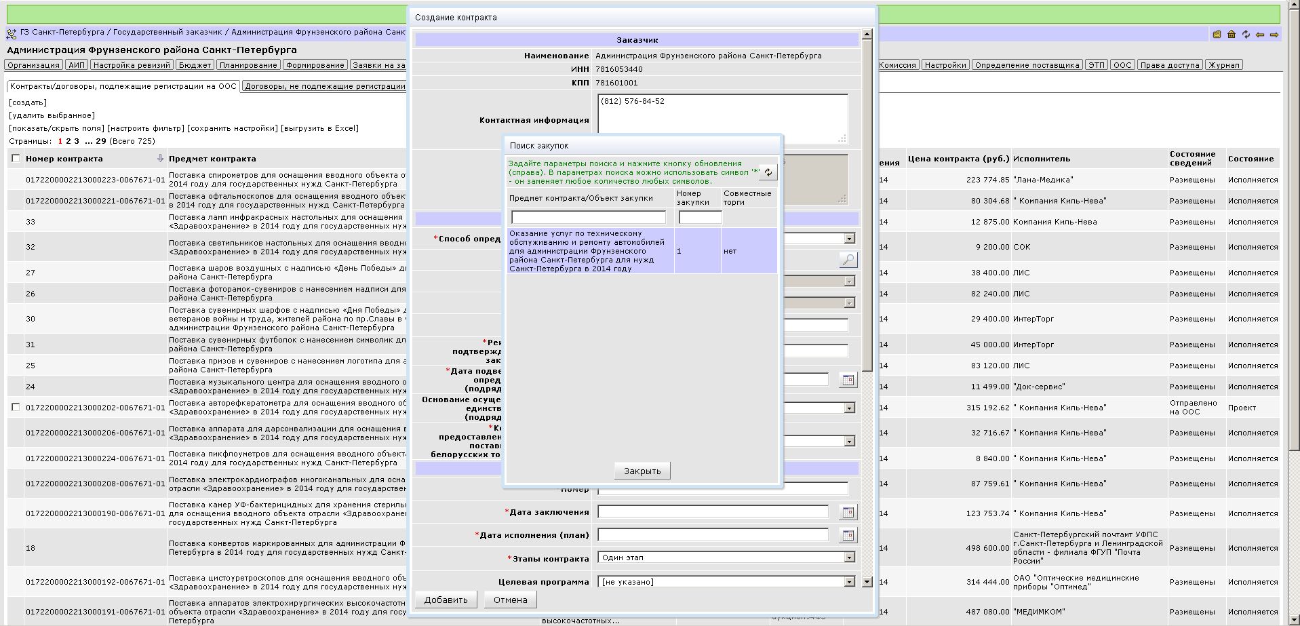Click the magnifier search icon in contract form
The width and height of the screenshot is (1300, 626).
click(x=848, y=260)
